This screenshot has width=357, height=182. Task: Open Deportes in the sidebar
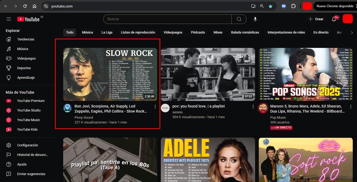24,68
